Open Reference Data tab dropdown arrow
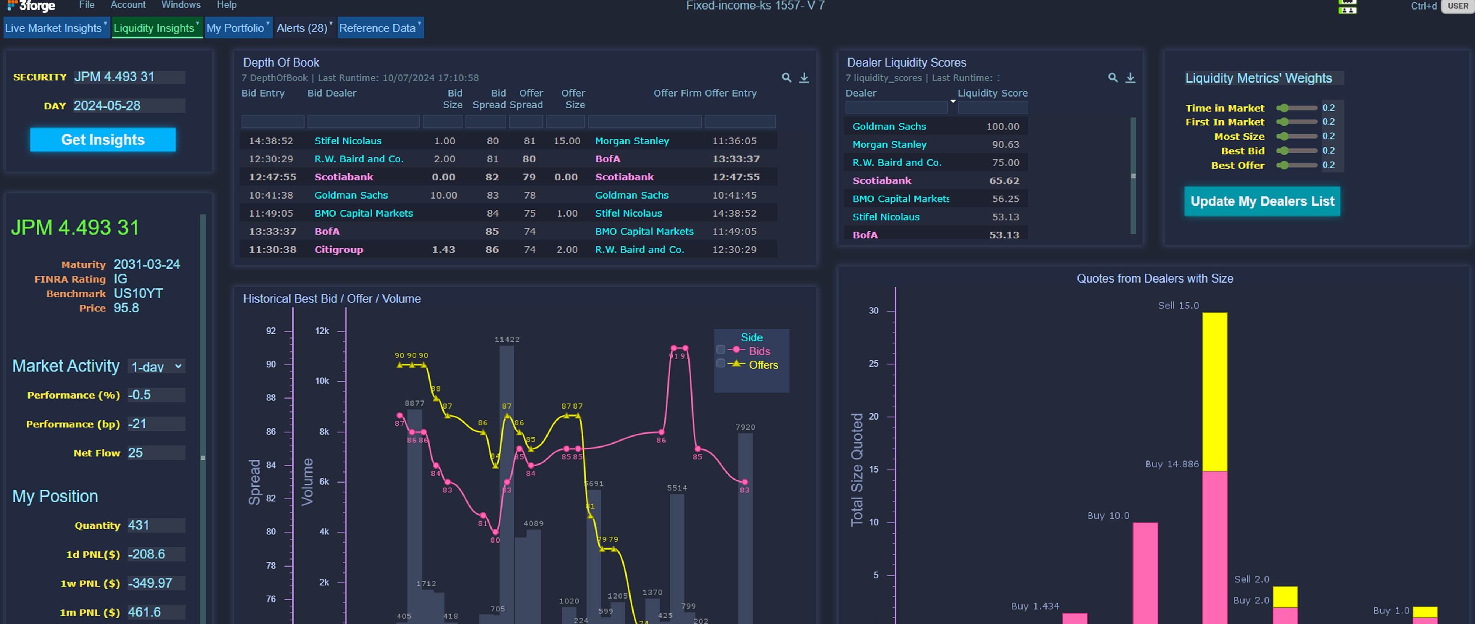This screenshot has width=1475, height=624. (420, 24)
